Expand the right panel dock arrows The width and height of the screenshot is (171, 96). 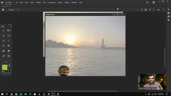[170, 6]
